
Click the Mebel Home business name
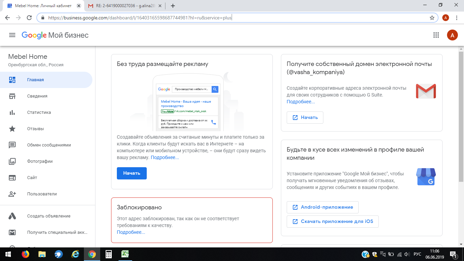[28, 57]
